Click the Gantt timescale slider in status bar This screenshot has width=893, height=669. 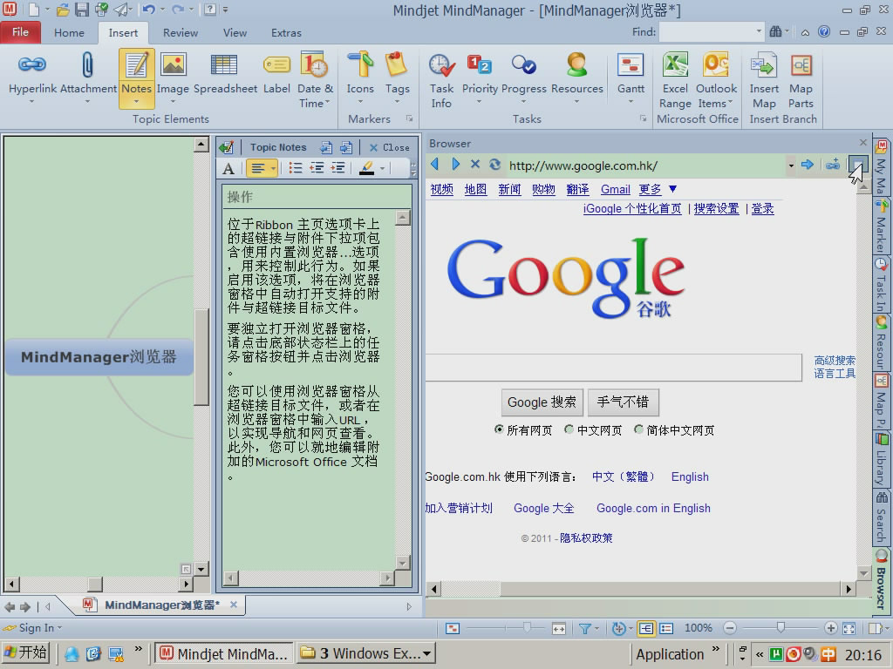pyautogui.click(x=528, y=627)
